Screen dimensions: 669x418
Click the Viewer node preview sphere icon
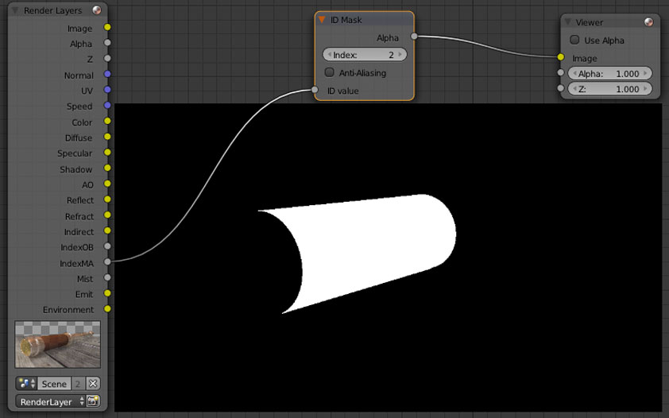tap(648, 22)
